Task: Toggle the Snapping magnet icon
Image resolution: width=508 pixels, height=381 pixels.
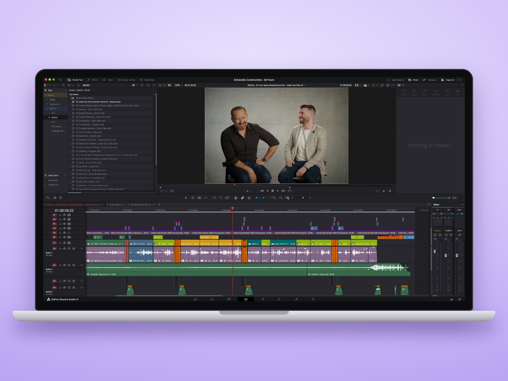Action: click(236, 198)
